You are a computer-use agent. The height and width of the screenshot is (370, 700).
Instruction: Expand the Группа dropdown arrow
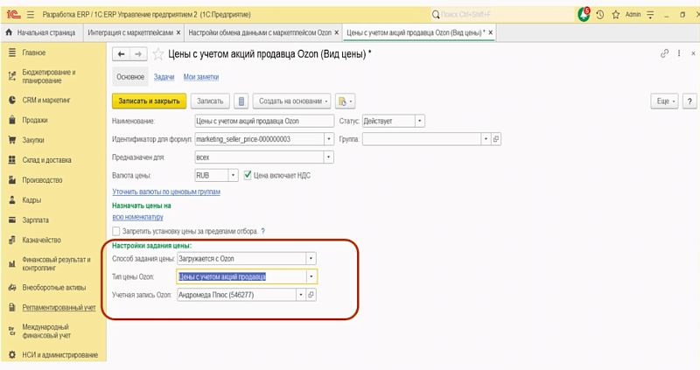click(486, 139)
